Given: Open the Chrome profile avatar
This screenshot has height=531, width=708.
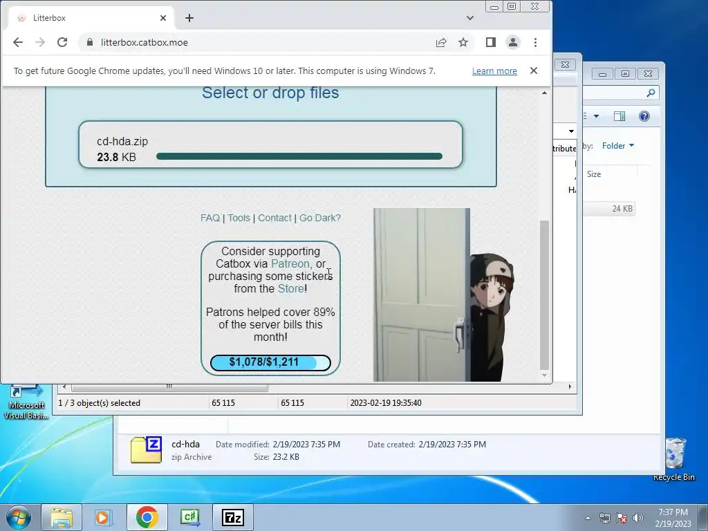Looking at the screenshot, I should click(x=513, y=42).
